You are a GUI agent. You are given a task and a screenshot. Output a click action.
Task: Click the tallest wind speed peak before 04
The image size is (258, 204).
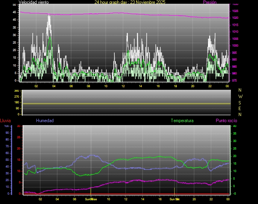click(49, 16)
